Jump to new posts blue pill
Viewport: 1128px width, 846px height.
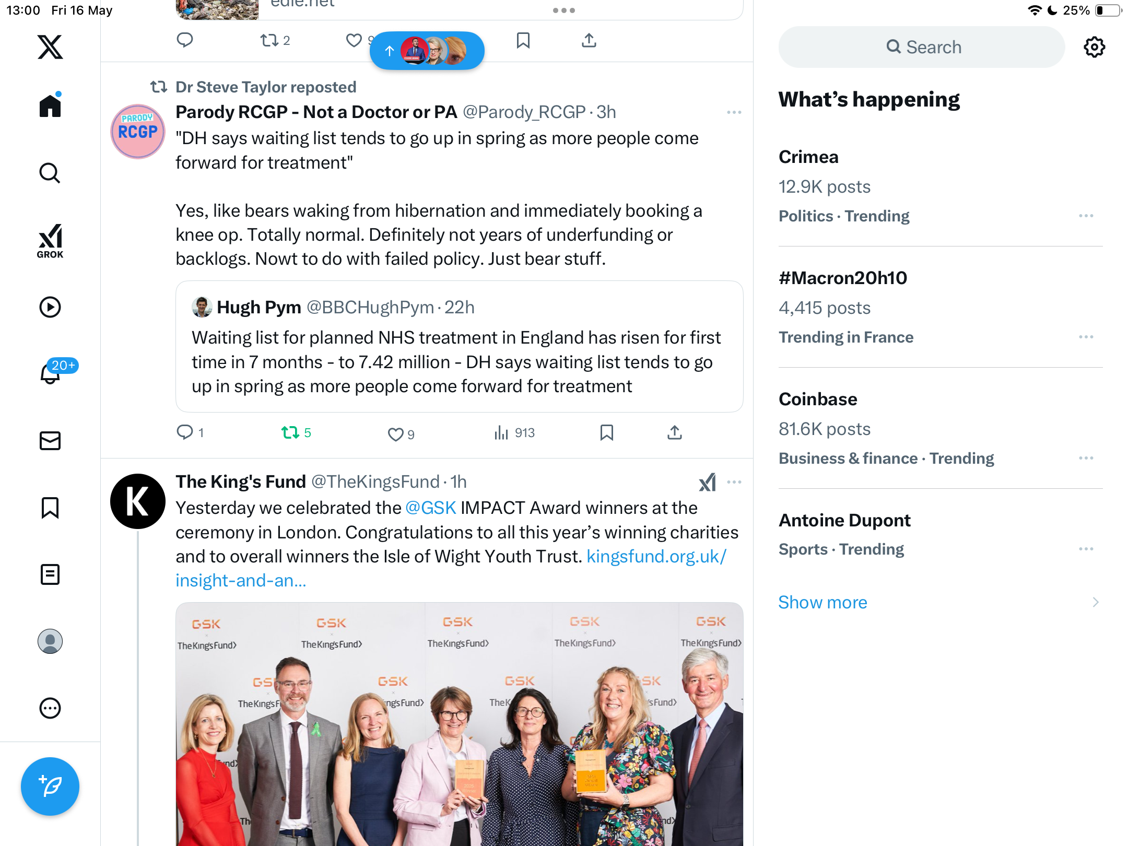(x=427, y=51)
